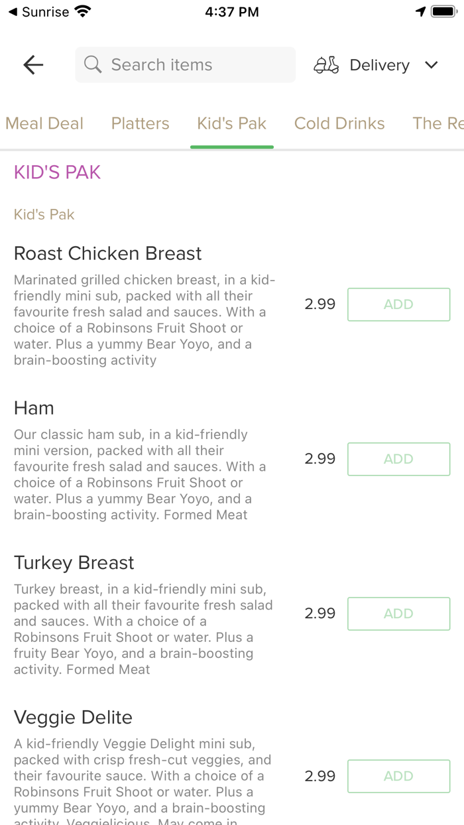Tap the search magnifier icon

click(x=93, y=64)
